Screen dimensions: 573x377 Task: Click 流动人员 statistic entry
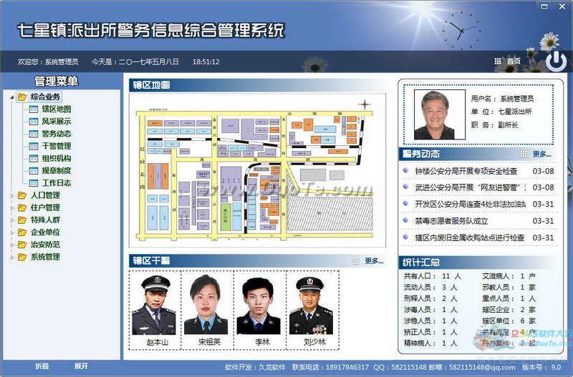point(430,288)
